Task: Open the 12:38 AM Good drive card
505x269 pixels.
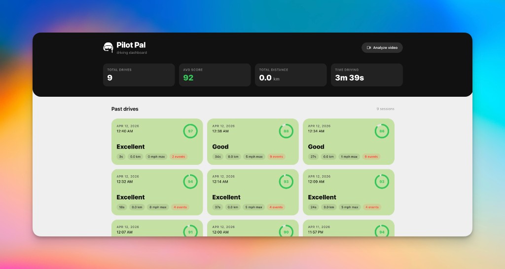Action: point(253,142)
